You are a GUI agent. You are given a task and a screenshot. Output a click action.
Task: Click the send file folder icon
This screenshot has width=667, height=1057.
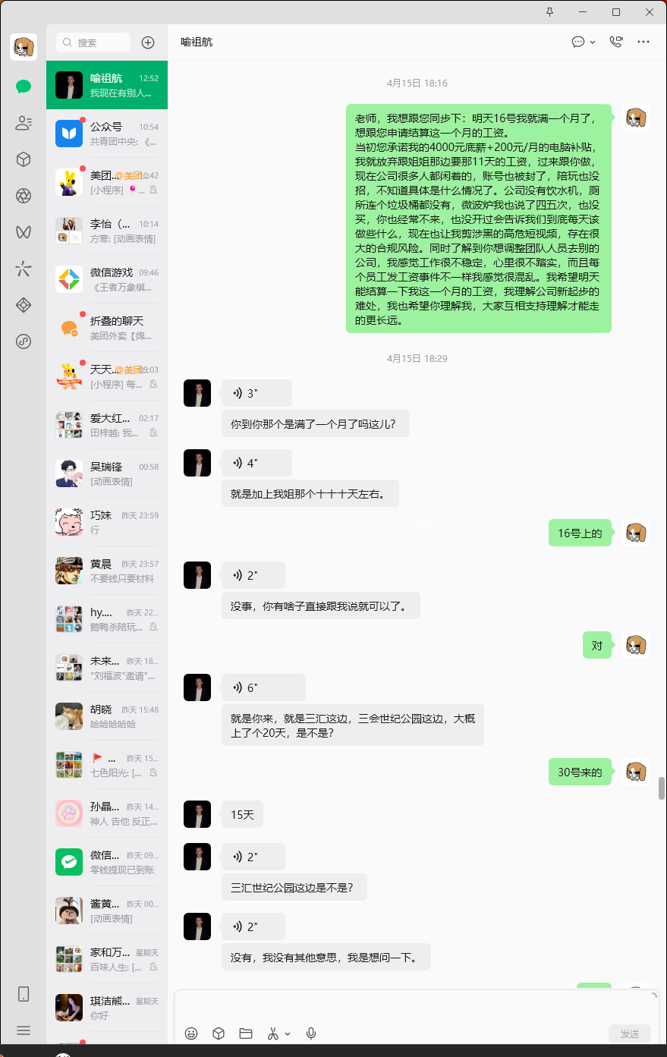(246, 1033)
